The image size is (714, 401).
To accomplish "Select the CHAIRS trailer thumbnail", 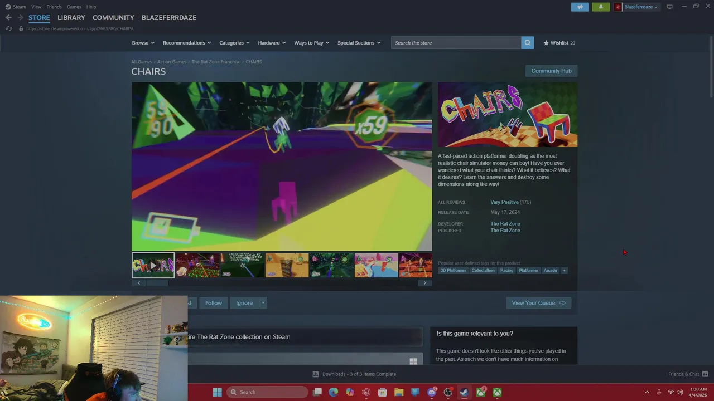I will 153,265.
